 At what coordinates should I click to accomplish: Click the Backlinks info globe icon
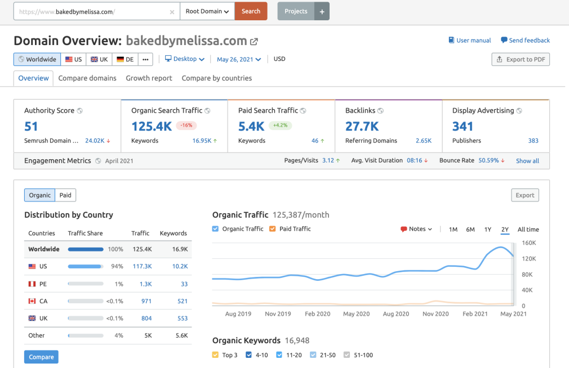point(381,111)
